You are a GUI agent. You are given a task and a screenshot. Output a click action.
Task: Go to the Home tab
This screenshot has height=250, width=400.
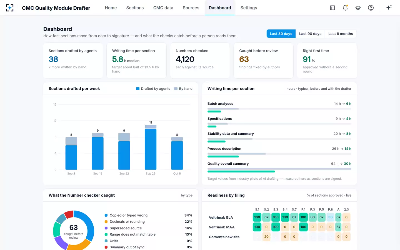tap(111, 8)
